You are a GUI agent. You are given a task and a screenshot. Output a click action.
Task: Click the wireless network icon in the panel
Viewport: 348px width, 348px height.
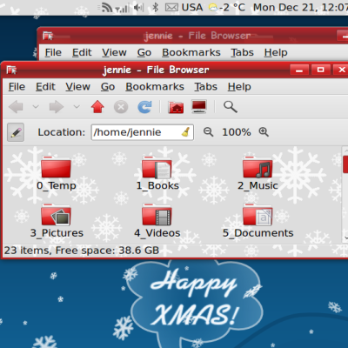(106, 7)
